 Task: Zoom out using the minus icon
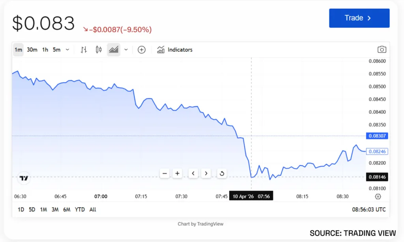[165, 173]
